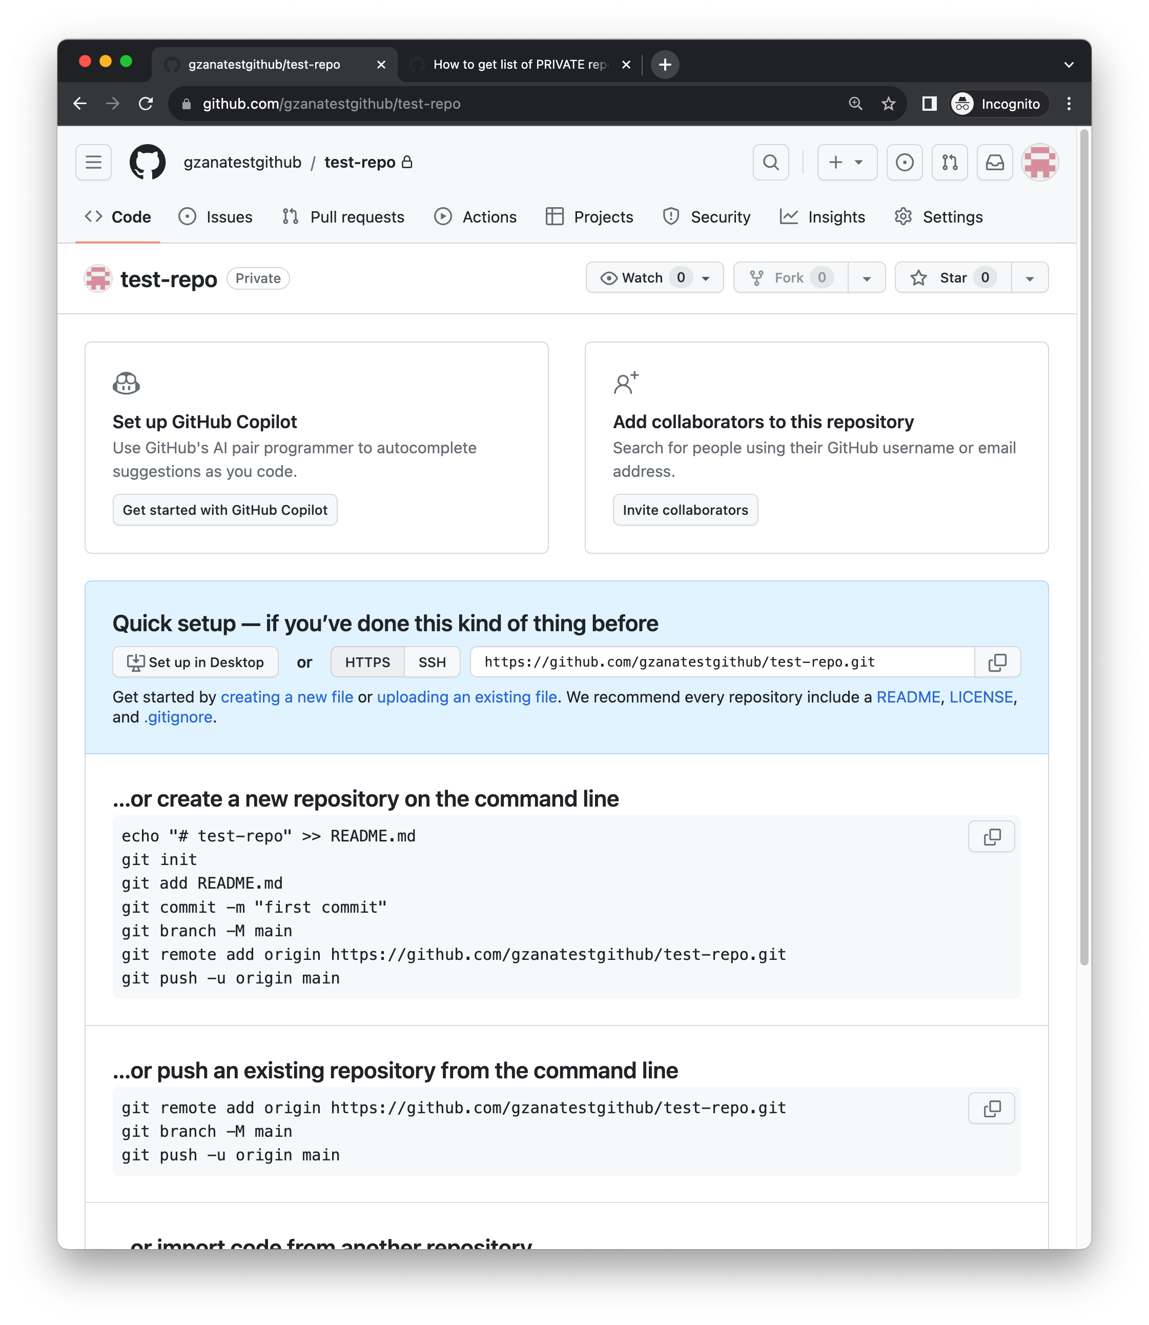Star the test-repo repository

953,277
